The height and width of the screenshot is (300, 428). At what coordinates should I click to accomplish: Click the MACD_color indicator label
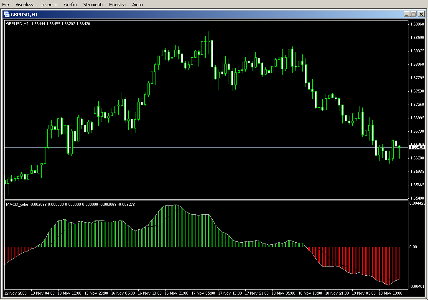(x=17, y=204)
